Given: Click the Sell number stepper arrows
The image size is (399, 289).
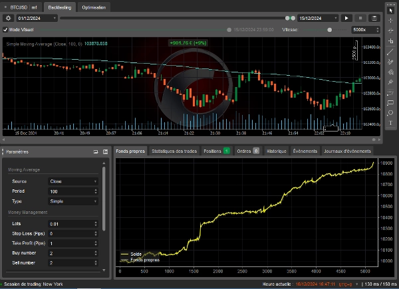Looking at the screenshot, I should click(96, 263).
